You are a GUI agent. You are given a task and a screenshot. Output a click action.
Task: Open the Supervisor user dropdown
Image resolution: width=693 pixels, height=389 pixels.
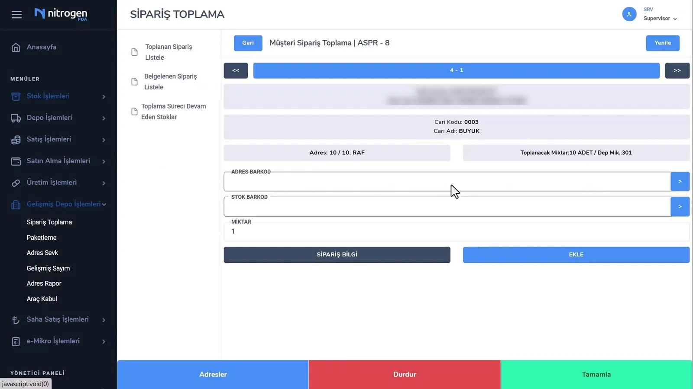(660, 19)
